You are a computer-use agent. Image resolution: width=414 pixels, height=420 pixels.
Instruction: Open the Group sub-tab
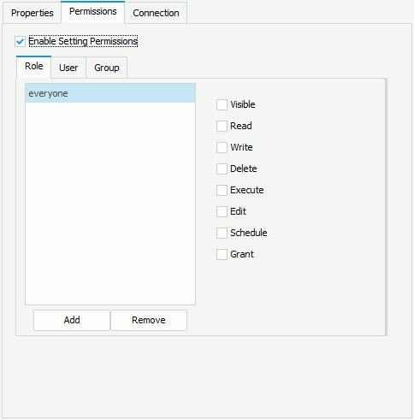point(107,68)
